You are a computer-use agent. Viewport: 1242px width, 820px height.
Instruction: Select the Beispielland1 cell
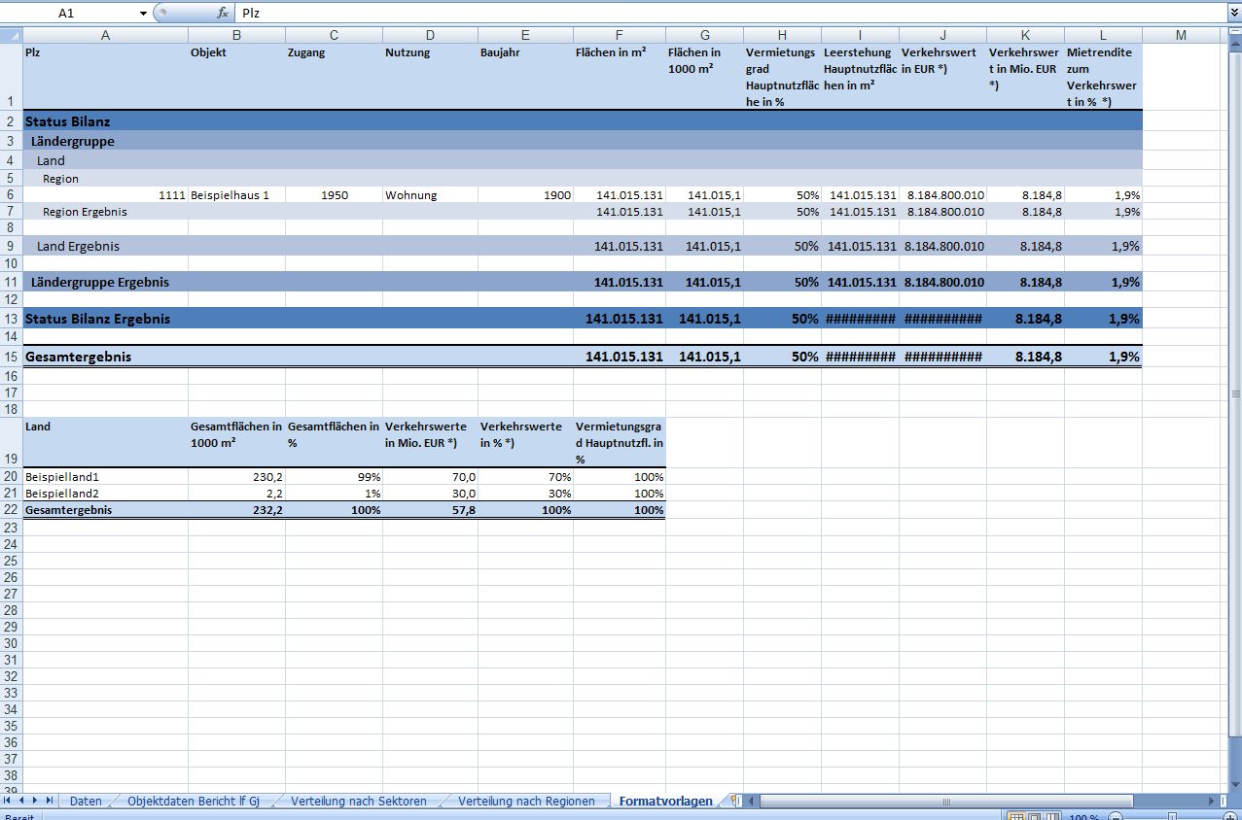[x=105, y=477]
